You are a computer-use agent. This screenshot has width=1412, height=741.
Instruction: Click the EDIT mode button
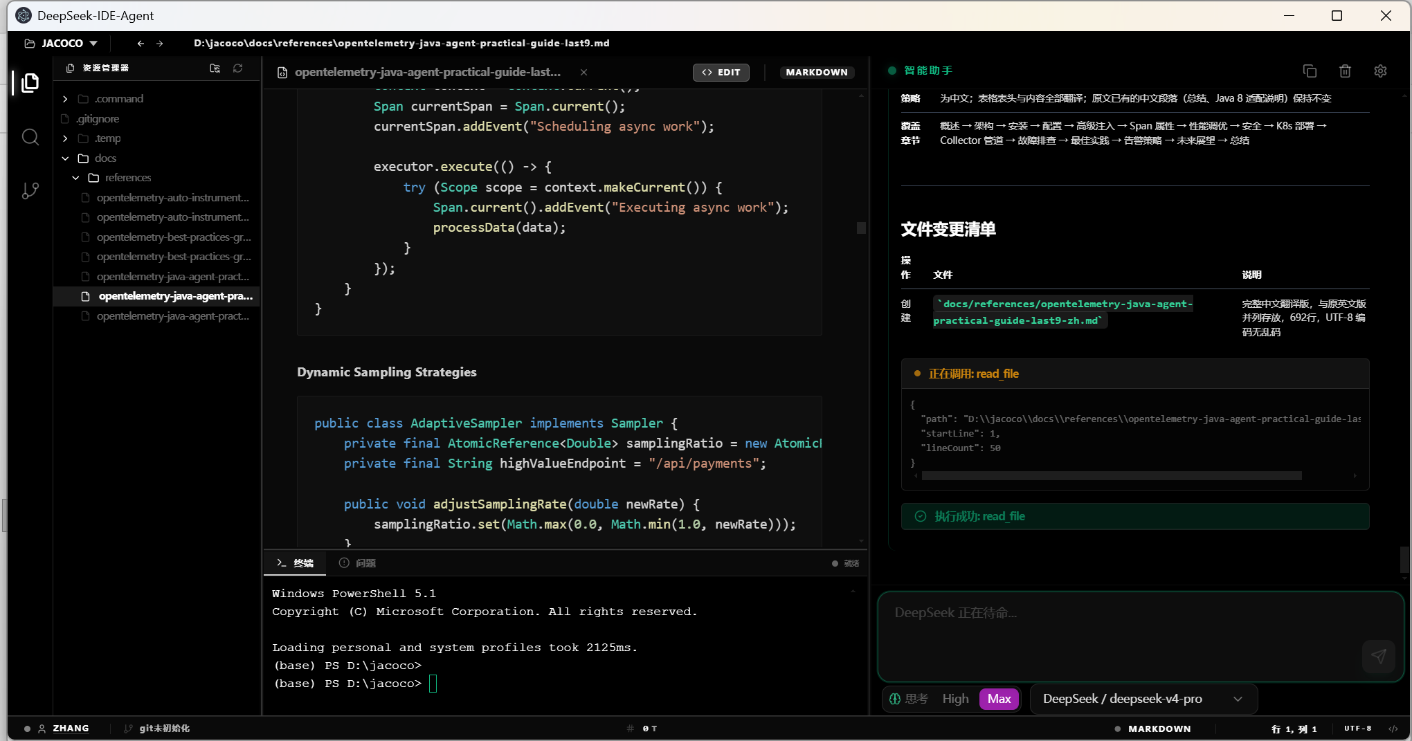pyautogui.click(x=721, y=72)
